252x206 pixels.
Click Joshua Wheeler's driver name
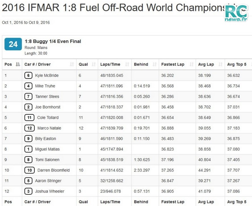click(50, 191)
